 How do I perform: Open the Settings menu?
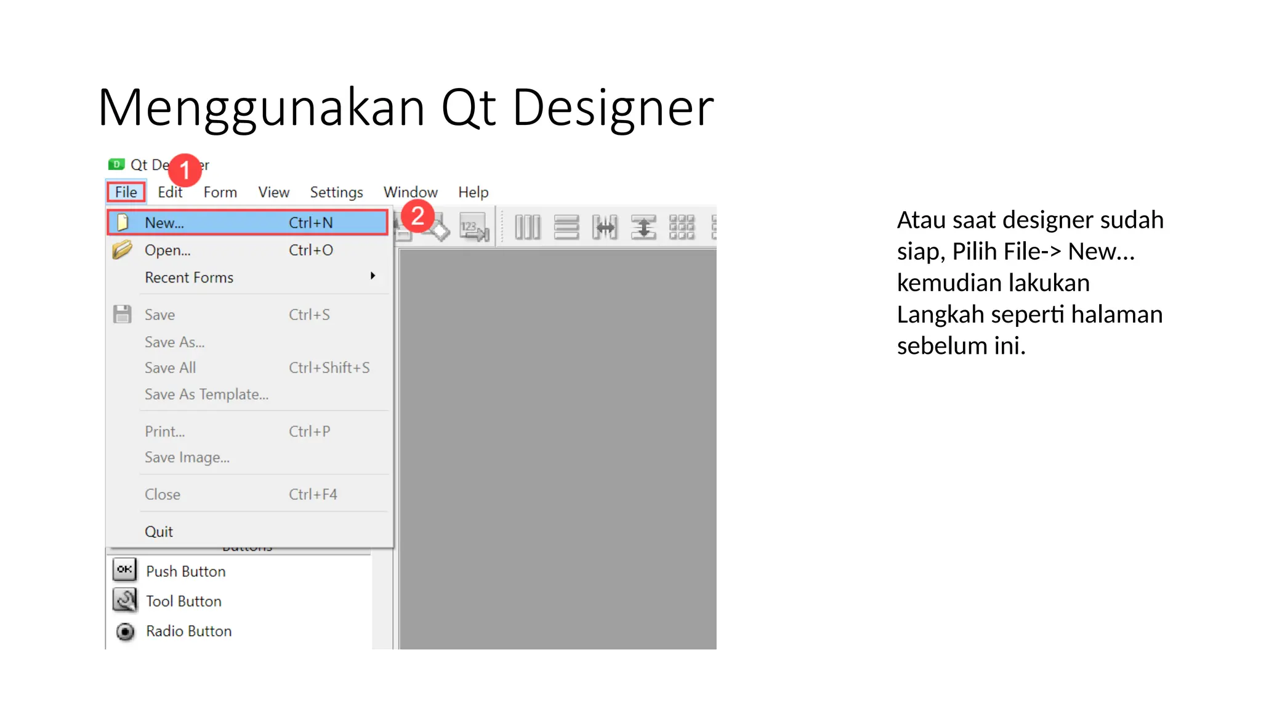click(x=336, y=193)
